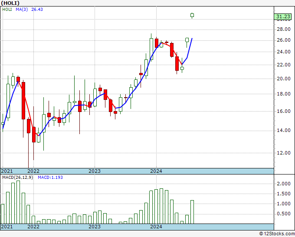Click the last MACD histogram bar
Viewport: 295px width, 237px height.
point(192,212)
